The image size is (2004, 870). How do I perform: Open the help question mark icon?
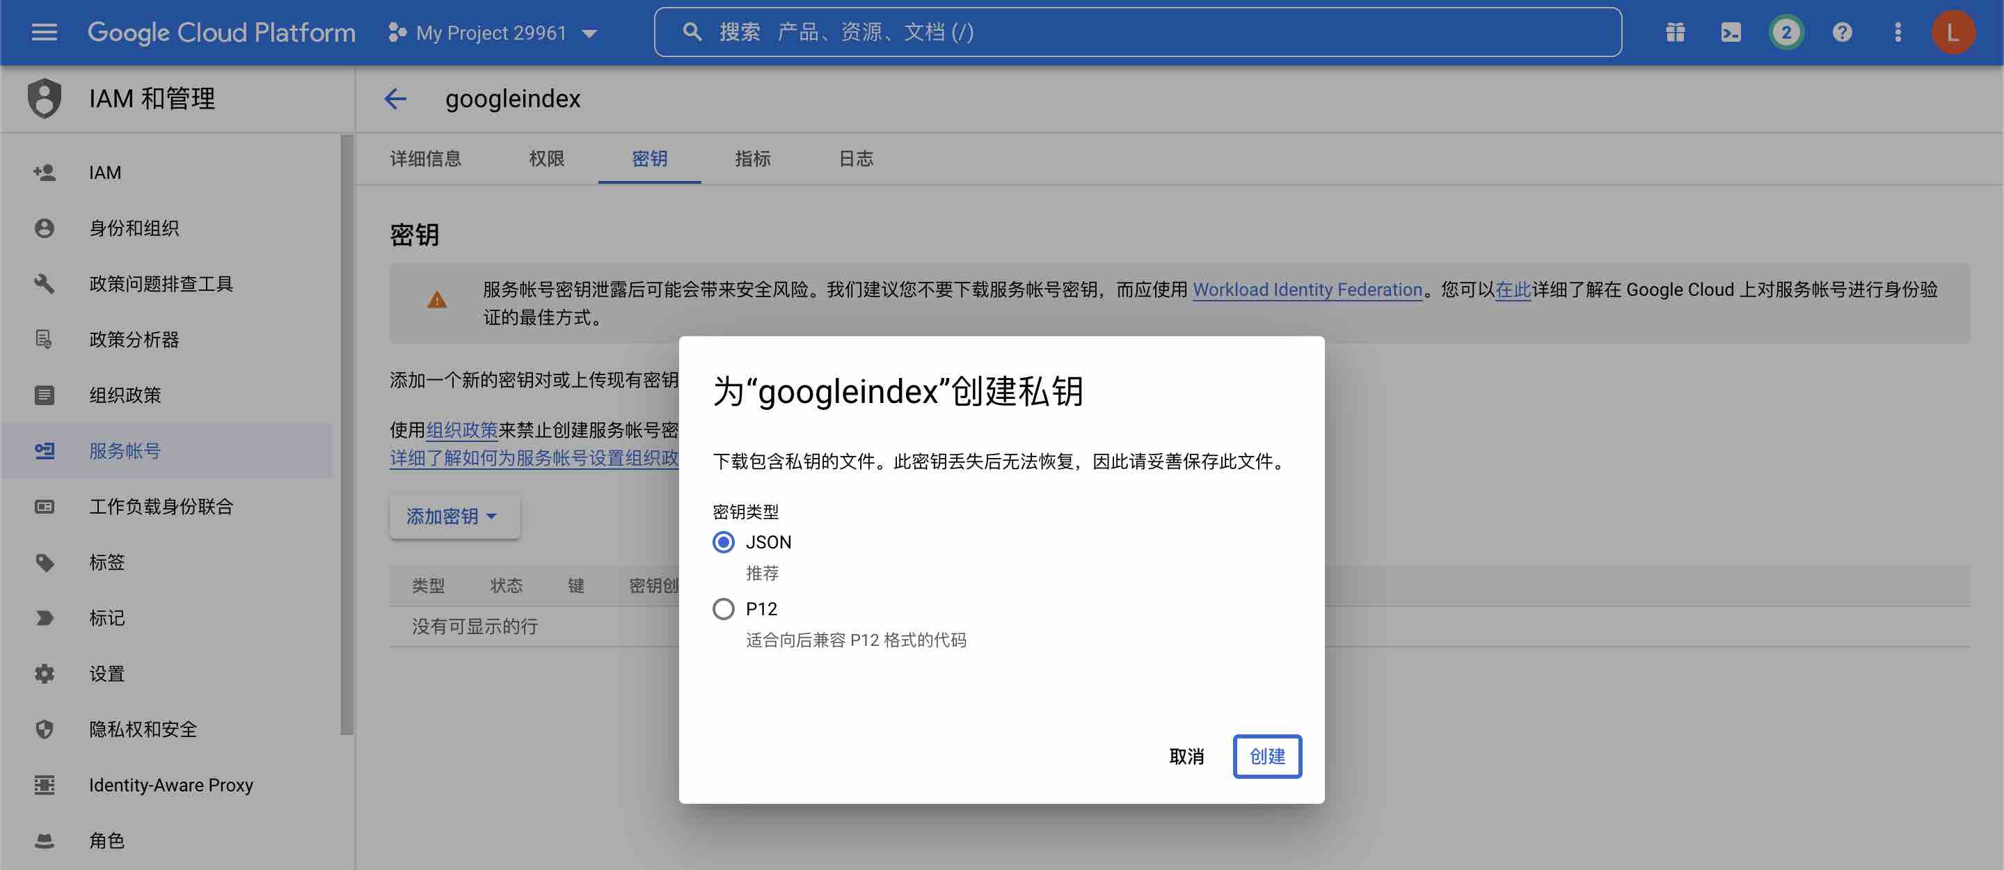[x=1842, y=32]
